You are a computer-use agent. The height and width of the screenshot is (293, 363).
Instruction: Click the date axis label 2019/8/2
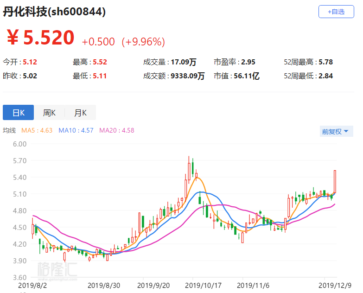(x=32, y=286)
